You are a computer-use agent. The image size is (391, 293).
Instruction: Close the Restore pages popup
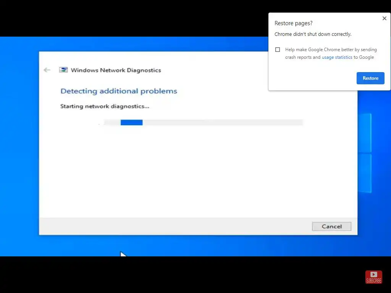tap(384, 18)
